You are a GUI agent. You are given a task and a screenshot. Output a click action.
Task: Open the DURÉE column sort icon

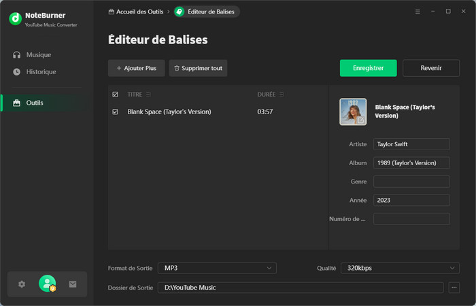282,95
